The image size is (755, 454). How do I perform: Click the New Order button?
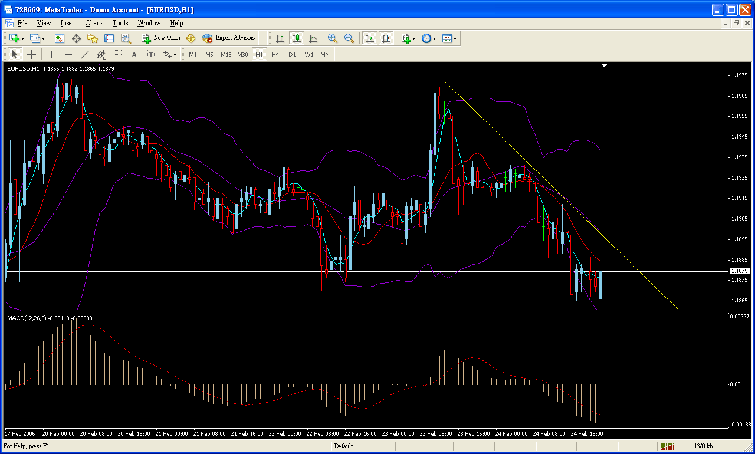click(160, 38)
